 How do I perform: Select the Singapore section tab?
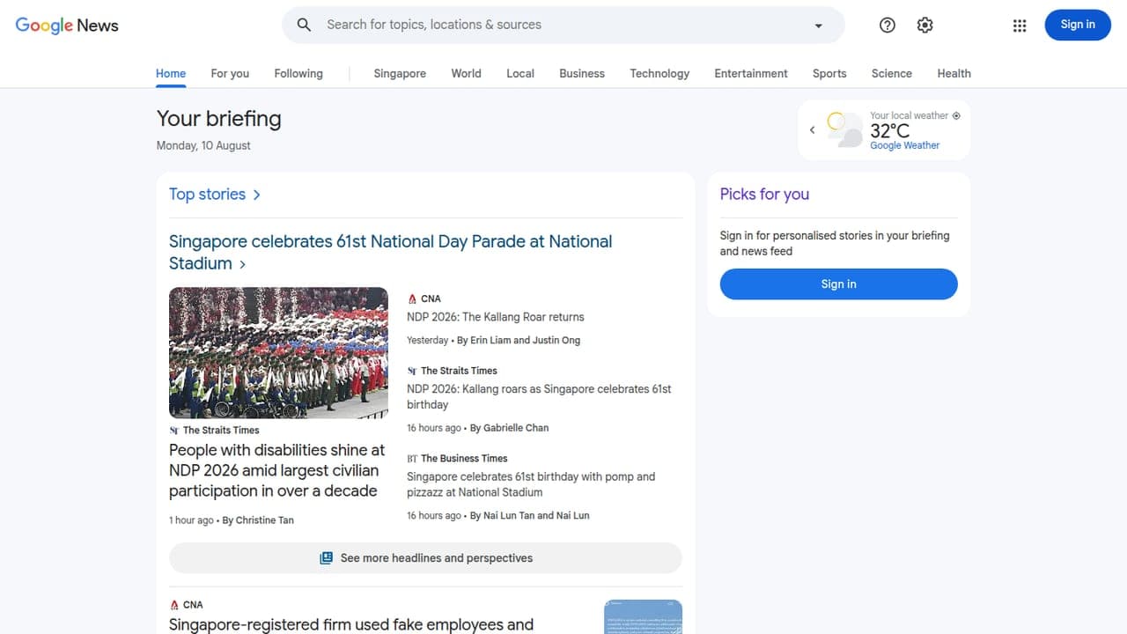point(400,73)
